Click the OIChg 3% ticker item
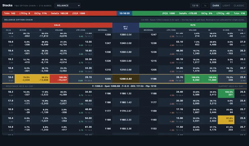The width and height of the screenshot is (249, 146). pos(207,13)
